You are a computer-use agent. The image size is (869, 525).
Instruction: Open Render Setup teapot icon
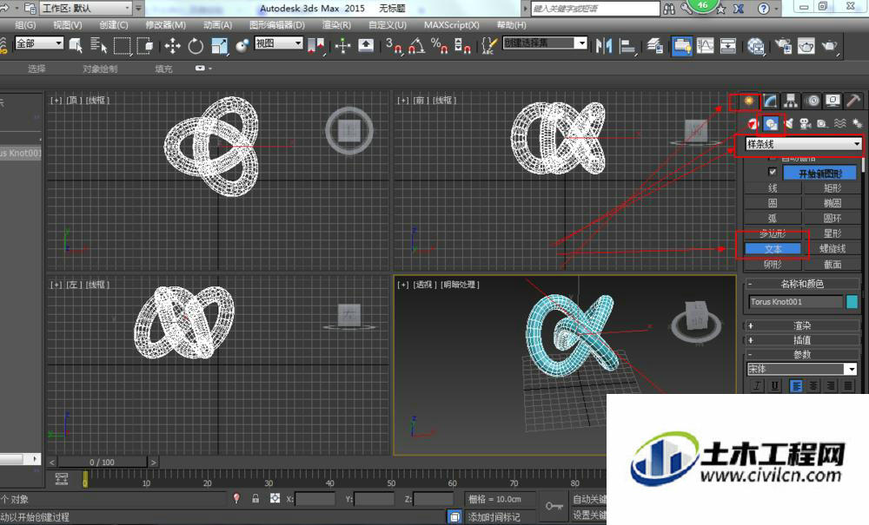tap(783, 45)
